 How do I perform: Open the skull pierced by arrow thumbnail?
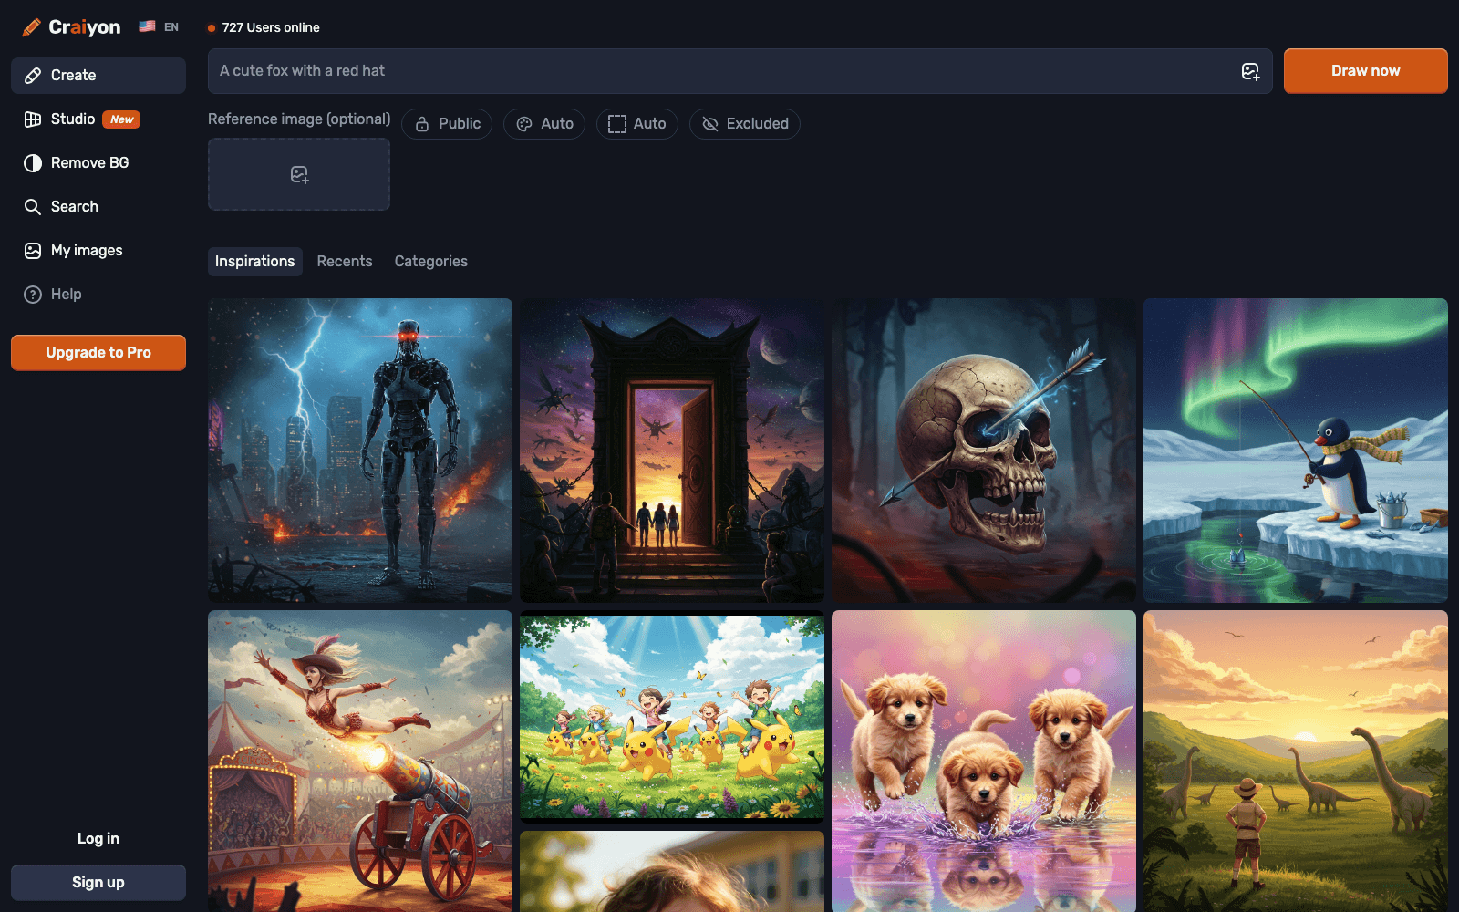[x=984, y=451]
